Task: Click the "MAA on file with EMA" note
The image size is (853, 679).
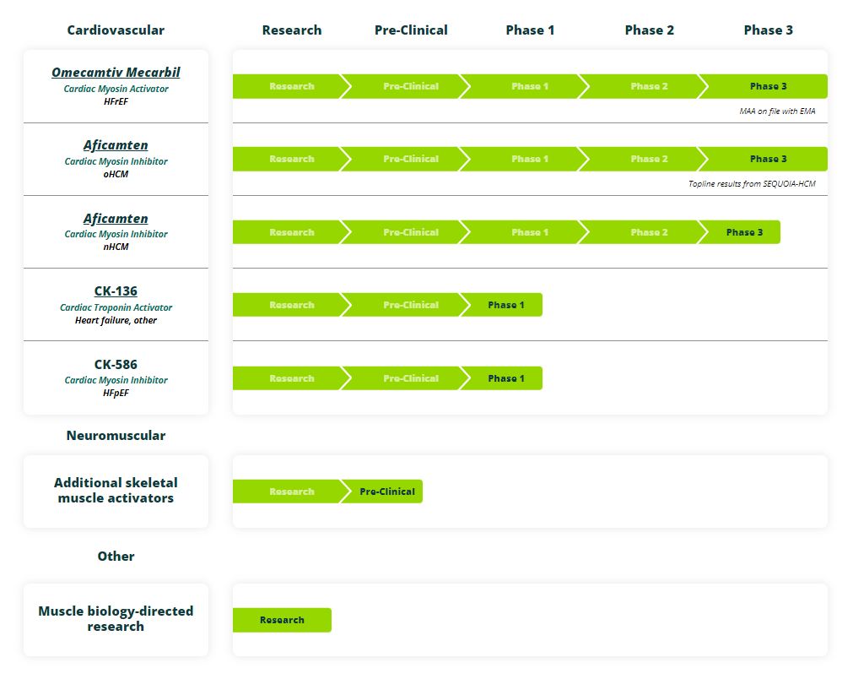Action: (x=777, y=111)
